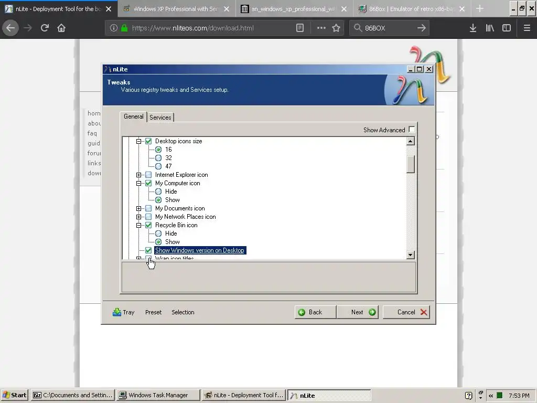Toggle the Show Advanced checkbox
Viewport: 537px width, 403px height.
click(x=412, y=130)
